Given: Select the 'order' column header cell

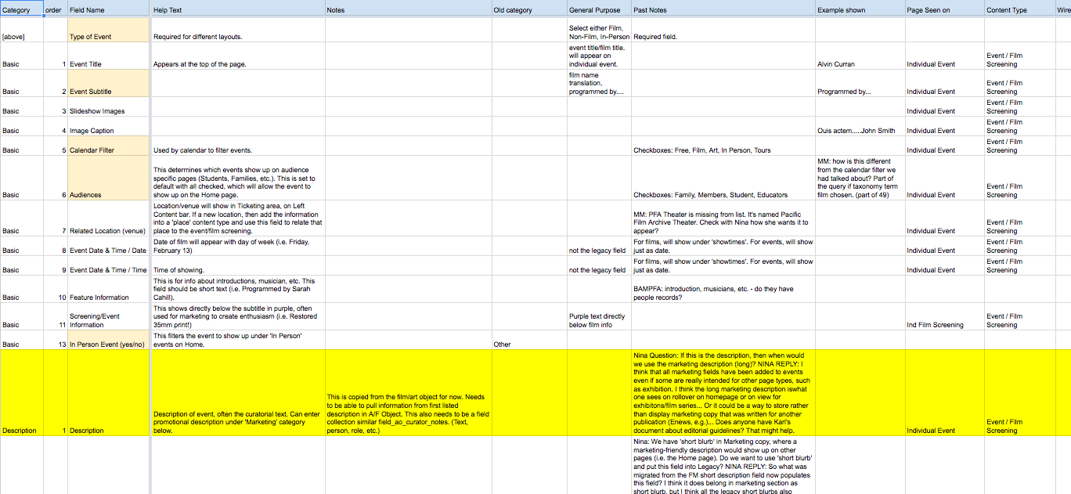Looking at the screenshot, I should pyautogui.click(x=55, y=10).
